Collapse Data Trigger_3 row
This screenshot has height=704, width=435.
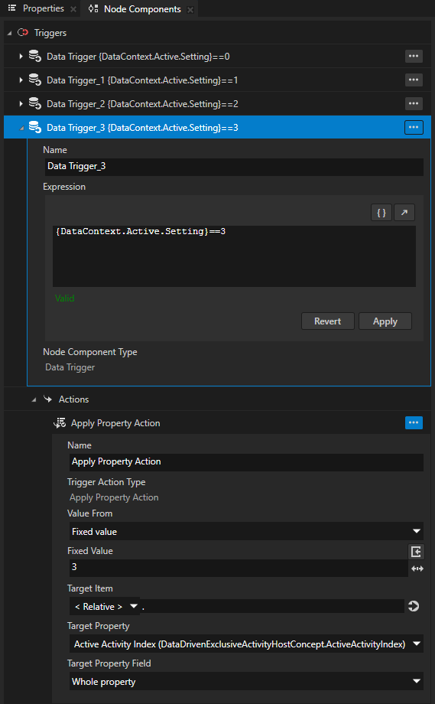coord(21,129)
